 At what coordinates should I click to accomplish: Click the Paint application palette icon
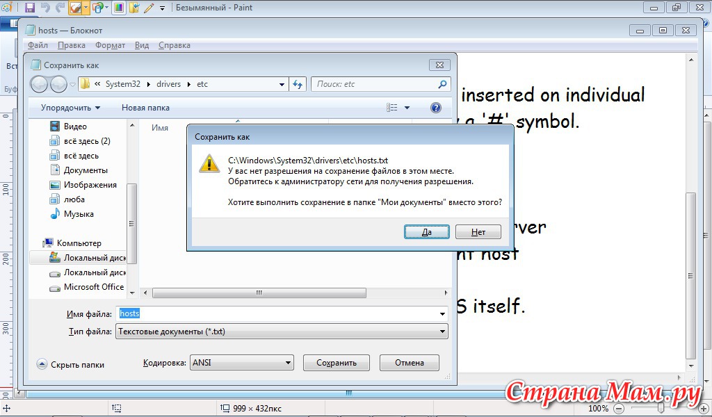pos(6,7)
